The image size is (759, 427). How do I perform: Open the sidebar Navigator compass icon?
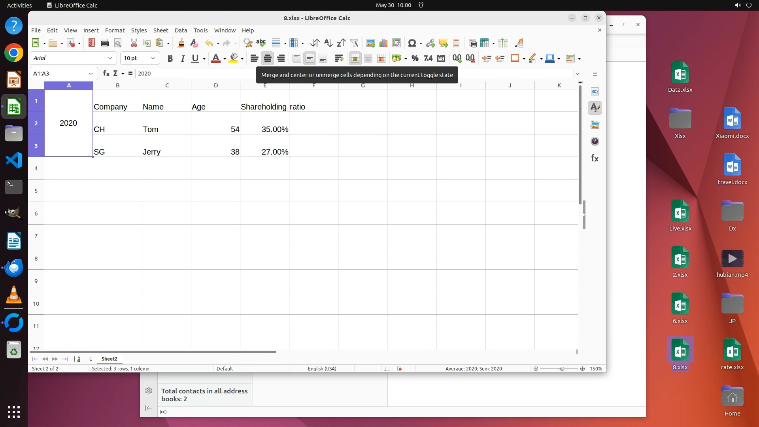tap(595, 142)
